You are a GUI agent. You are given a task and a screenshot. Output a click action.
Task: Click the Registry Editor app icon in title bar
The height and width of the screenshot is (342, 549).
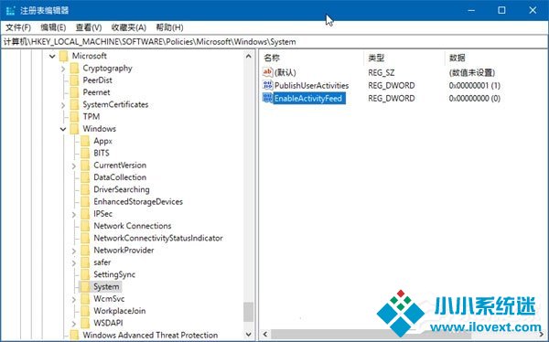(10, 10)
